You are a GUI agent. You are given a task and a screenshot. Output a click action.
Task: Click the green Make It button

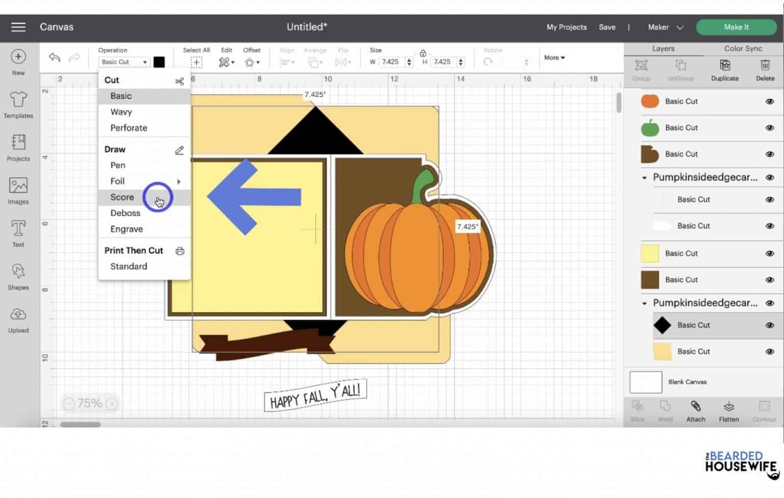(736, 27)
